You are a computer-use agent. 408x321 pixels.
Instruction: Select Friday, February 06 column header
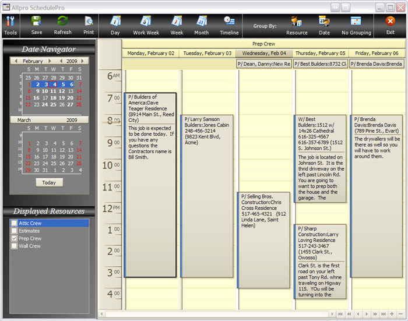377,54
